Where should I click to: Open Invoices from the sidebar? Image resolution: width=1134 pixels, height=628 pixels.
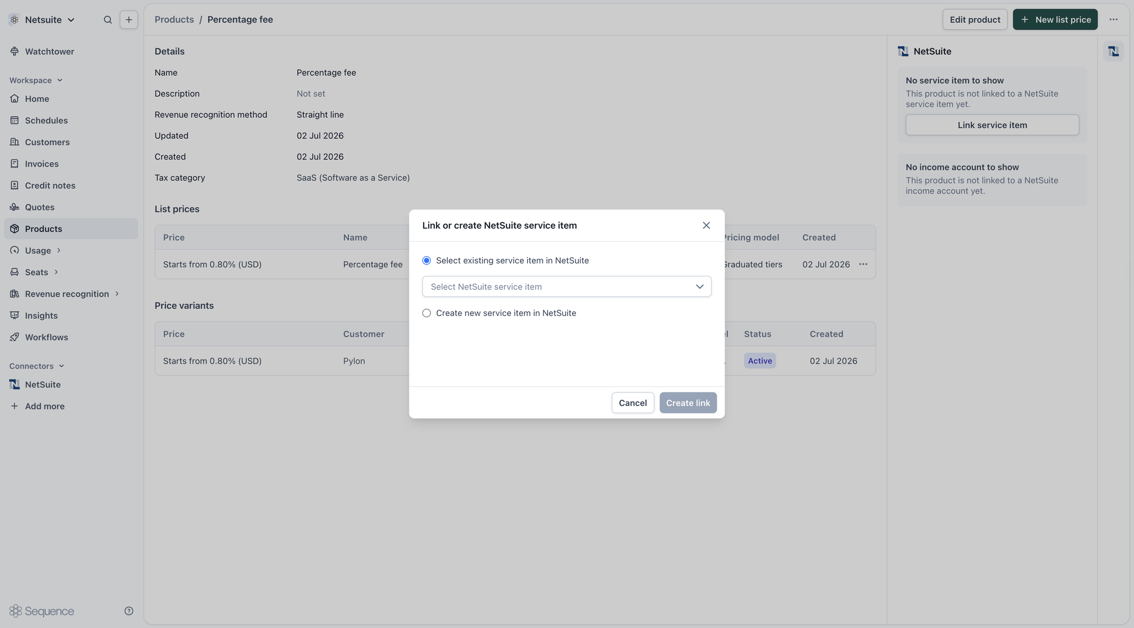click(42, 164)
